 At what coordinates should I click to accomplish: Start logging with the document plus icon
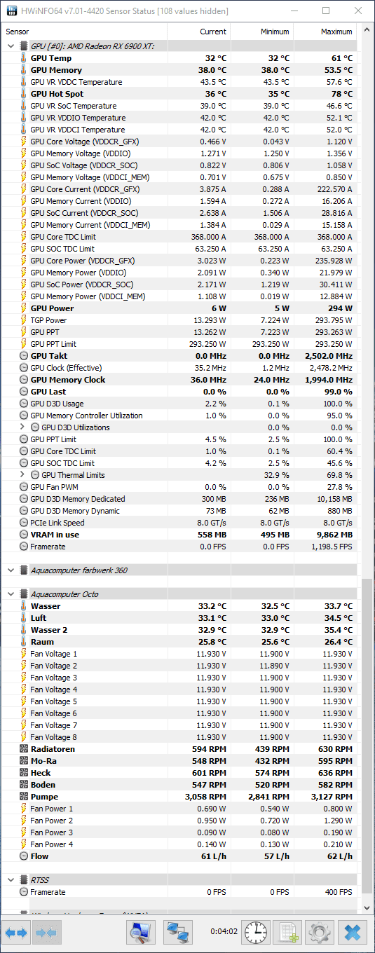click(288, 932)
